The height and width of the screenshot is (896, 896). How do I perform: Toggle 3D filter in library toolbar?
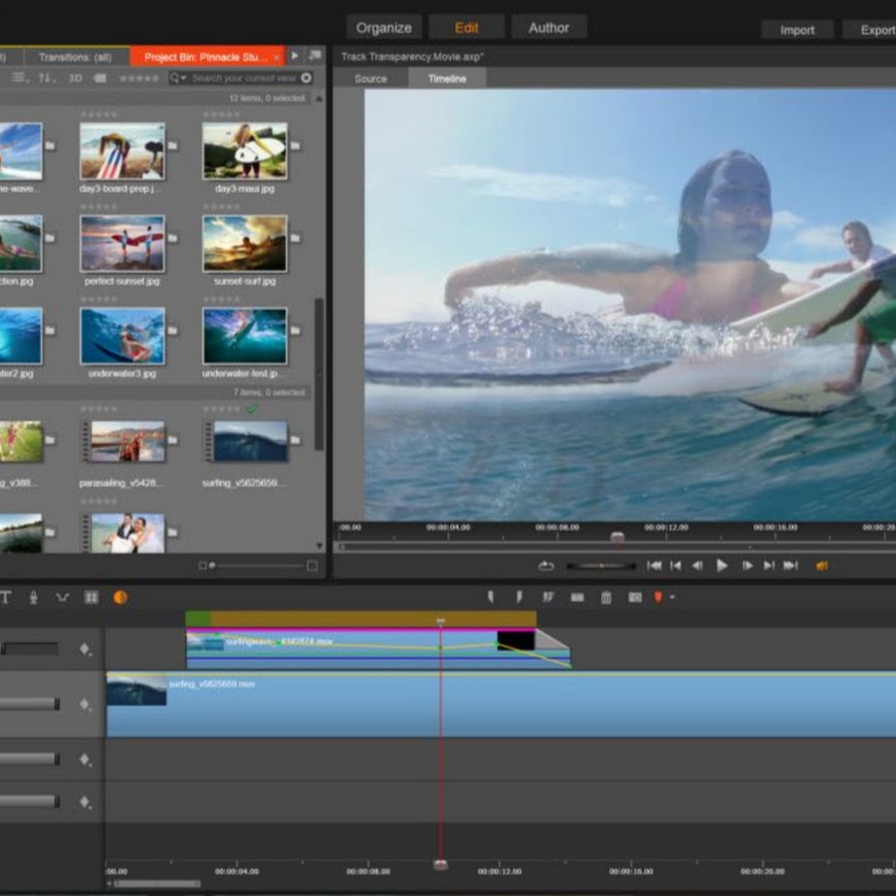pos(75,78)
